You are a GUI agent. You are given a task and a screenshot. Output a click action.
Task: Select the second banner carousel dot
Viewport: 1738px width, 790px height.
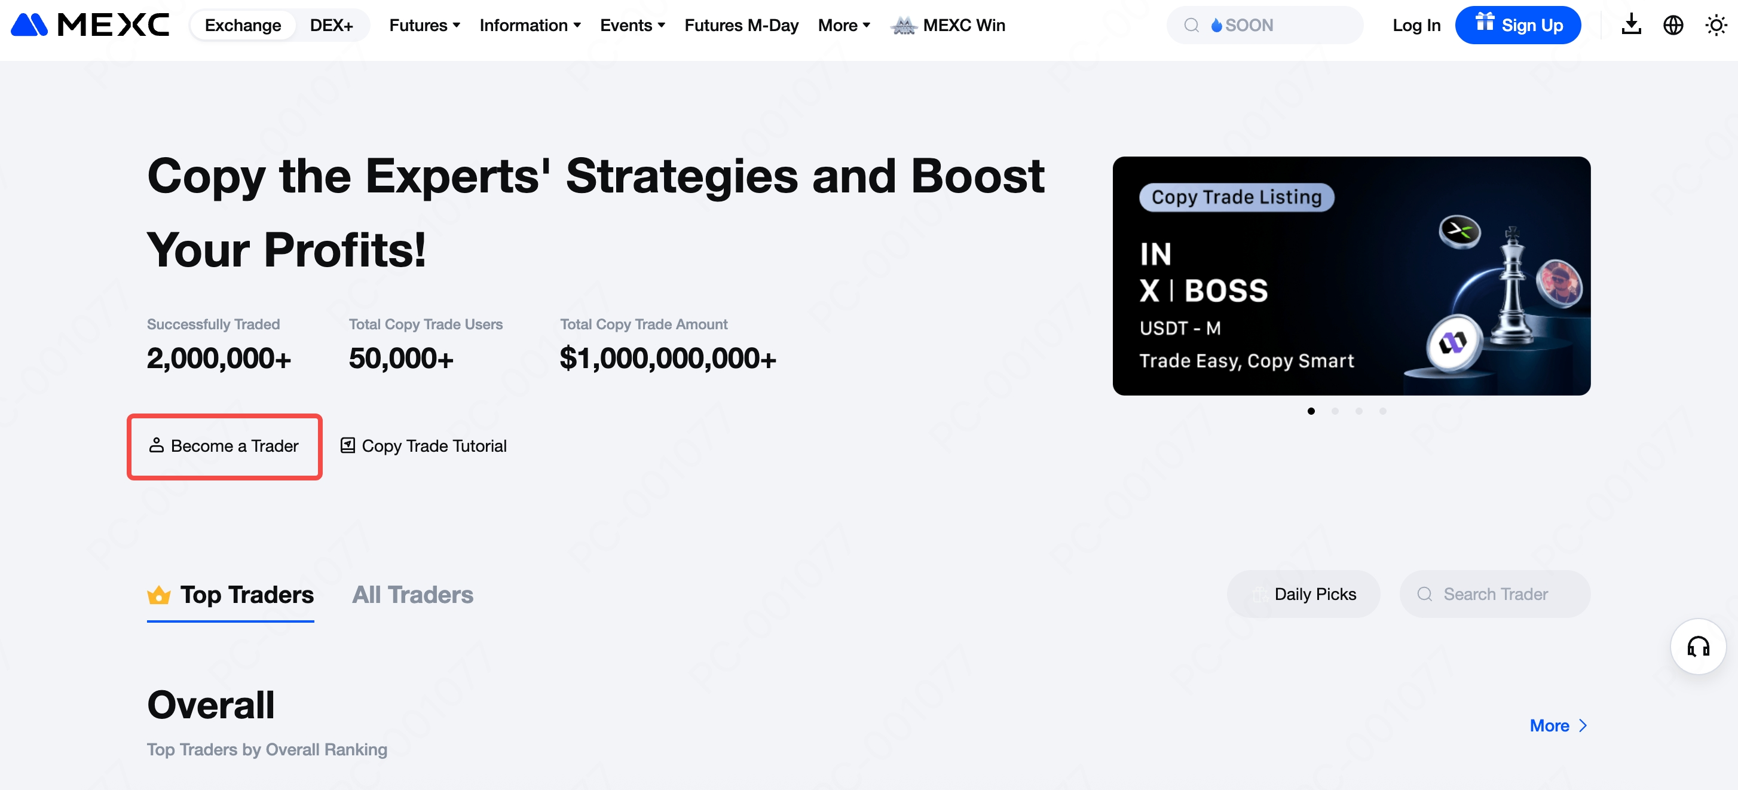pos(1335,411)
